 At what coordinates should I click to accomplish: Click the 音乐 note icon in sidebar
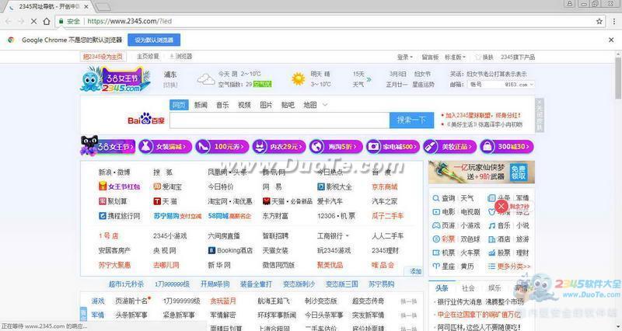[x=492, y=225]
